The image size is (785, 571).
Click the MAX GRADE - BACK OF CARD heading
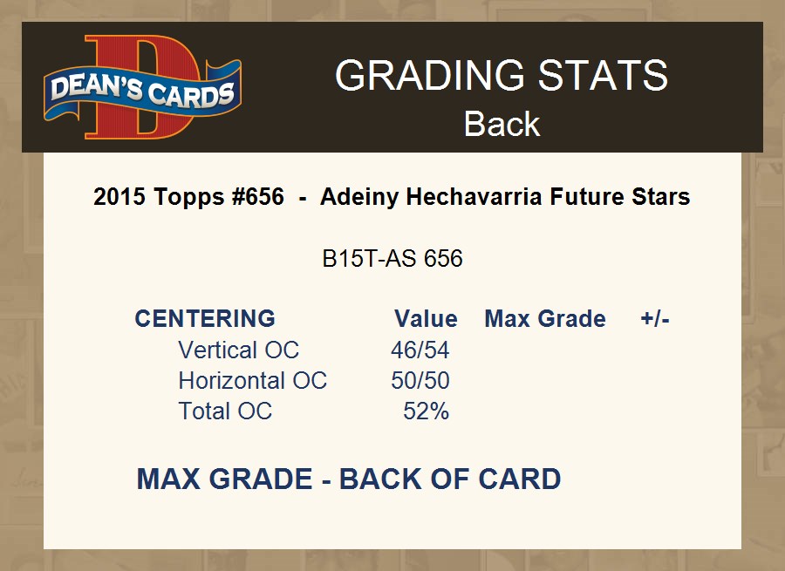(348, 479)
